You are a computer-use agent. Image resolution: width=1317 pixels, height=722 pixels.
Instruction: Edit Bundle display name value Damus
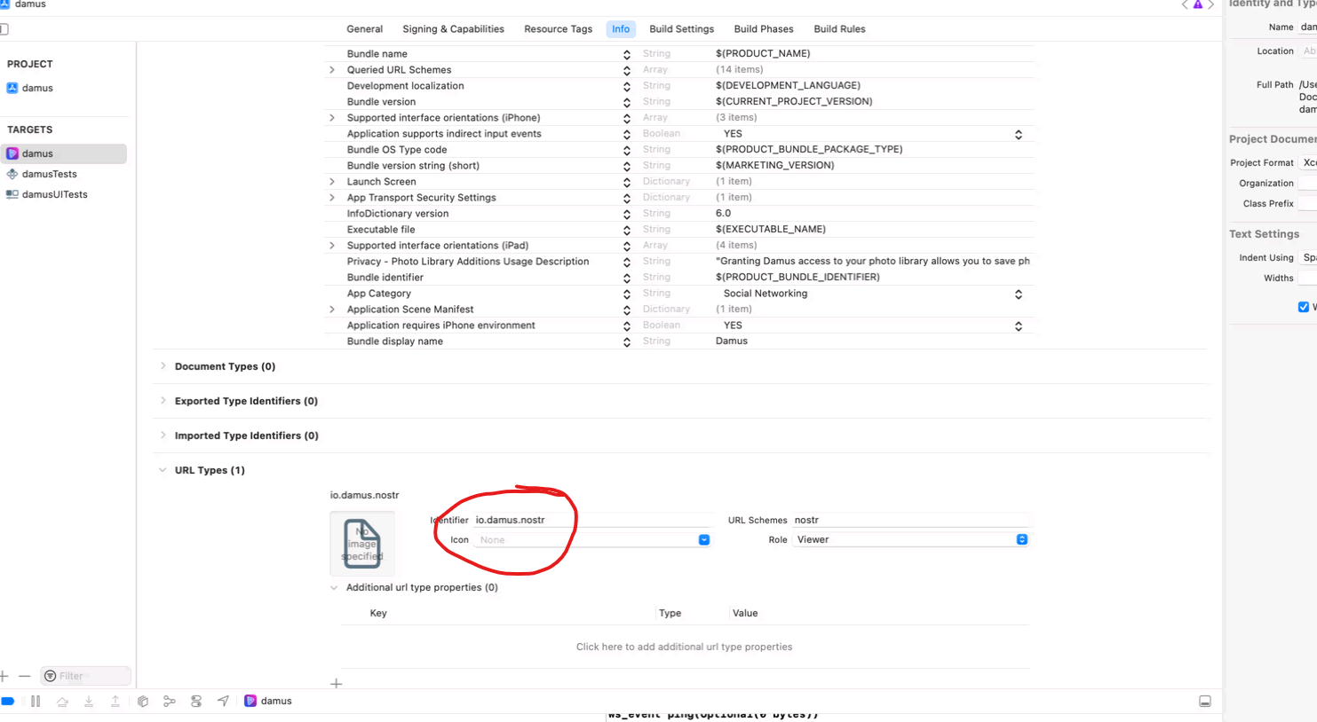click(732, 341)
